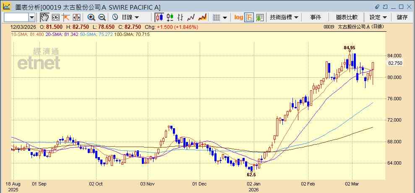This screenshot has width=415, height=193.
Task: Click the paperclip link icon
Action: (x=377, y=7)
